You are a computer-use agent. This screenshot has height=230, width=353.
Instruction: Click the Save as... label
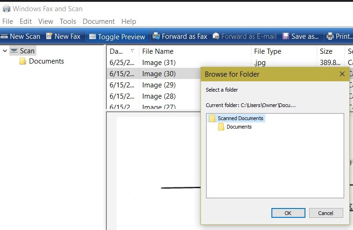click(x=305, y=36)
